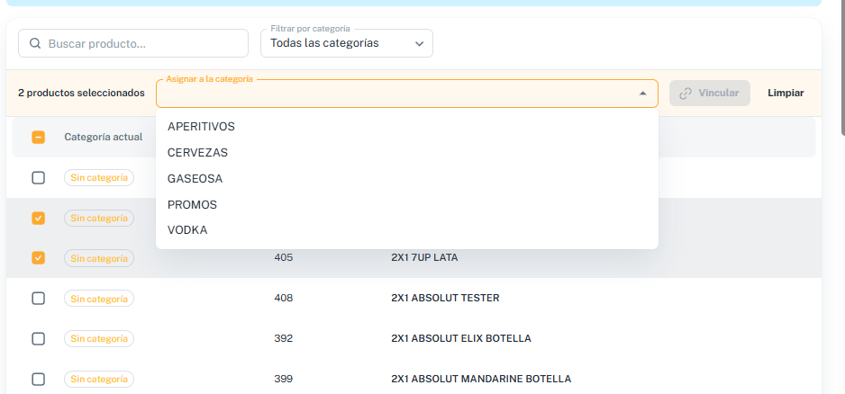This screenshot has width=845, height=394.
Task: Open the Filtrar por categoría dropdown
Action: pyautogui.click(x=347, y=43)
